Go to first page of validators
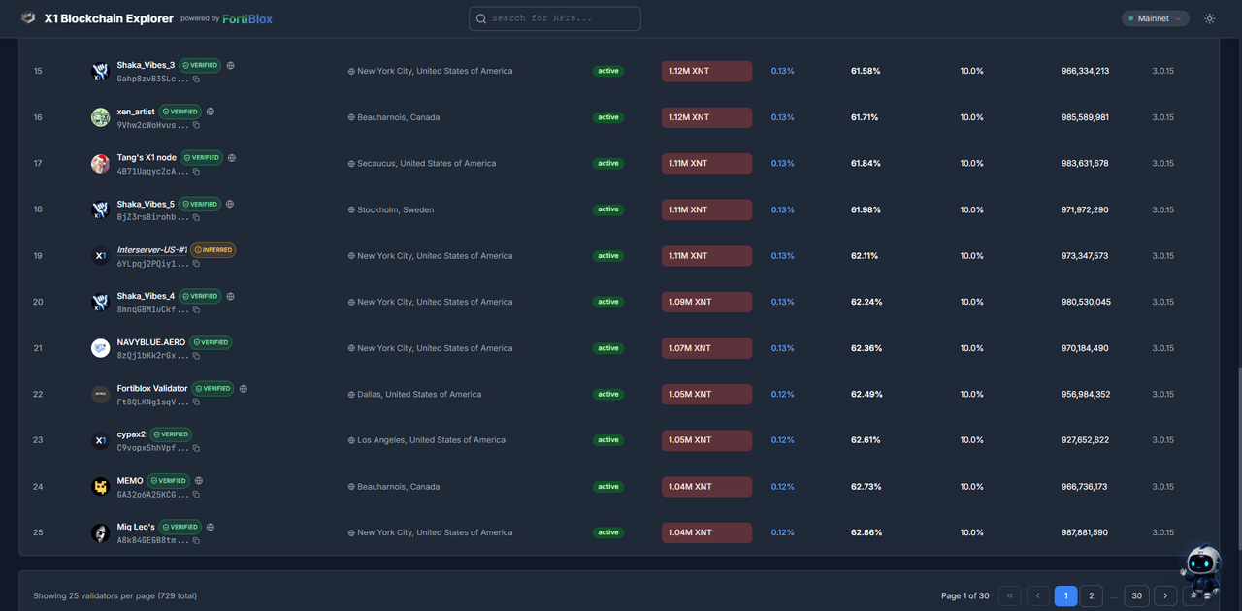This screenshot has height=611, width=1242. pyautogui.click(x=1010, y=595)
